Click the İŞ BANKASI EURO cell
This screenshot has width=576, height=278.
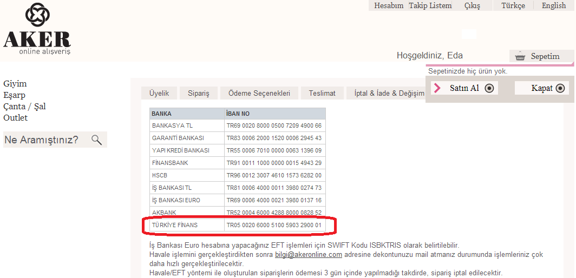pos(187,201)
